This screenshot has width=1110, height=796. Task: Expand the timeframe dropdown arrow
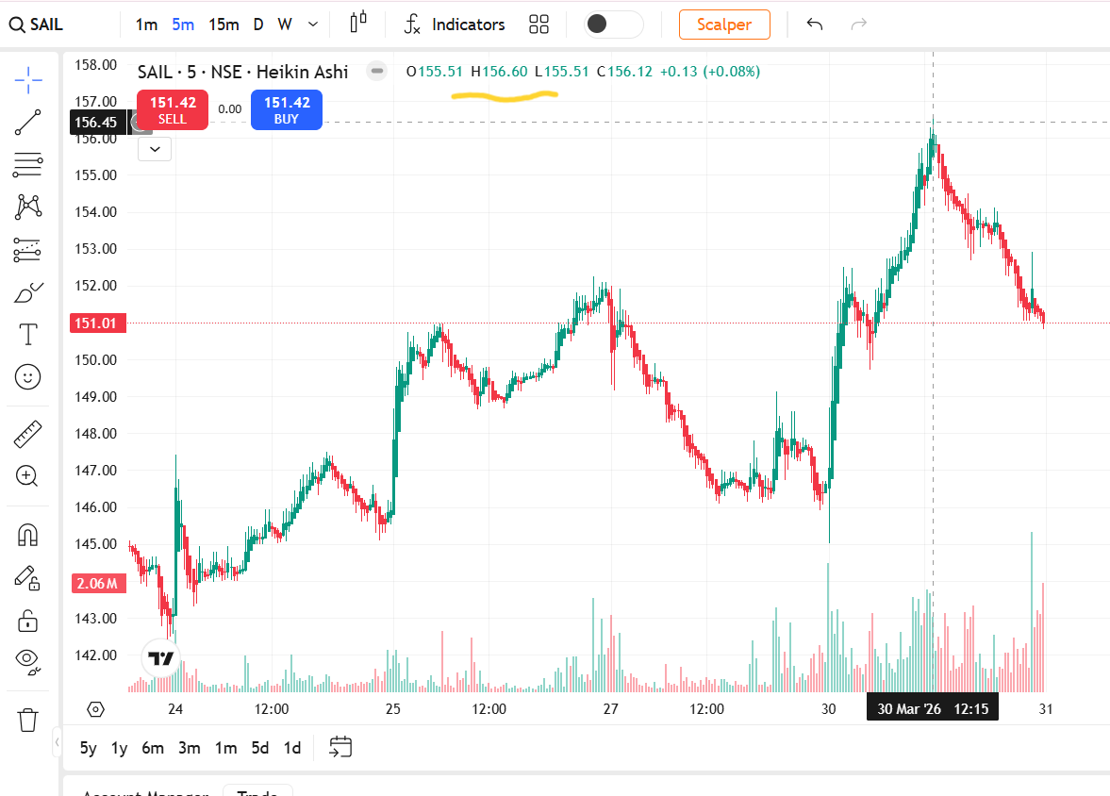pos(311,25)
